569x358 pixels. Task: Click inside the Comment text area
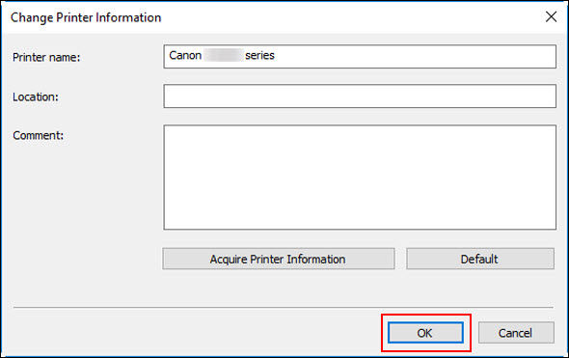360,178
